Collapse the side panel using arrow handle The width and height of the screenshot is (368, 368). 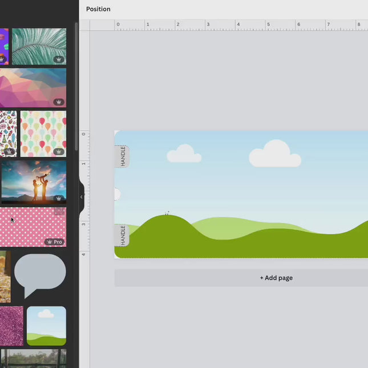(81, 197)
